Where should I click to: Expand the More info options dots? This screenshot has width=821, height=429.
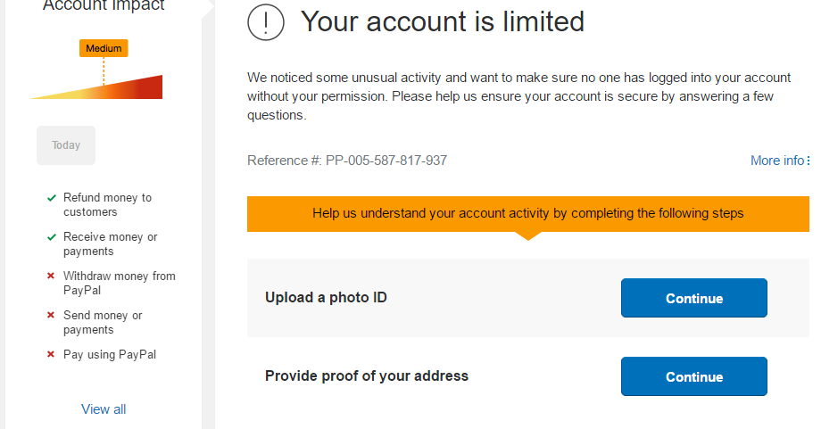click(x=809, y=161)
